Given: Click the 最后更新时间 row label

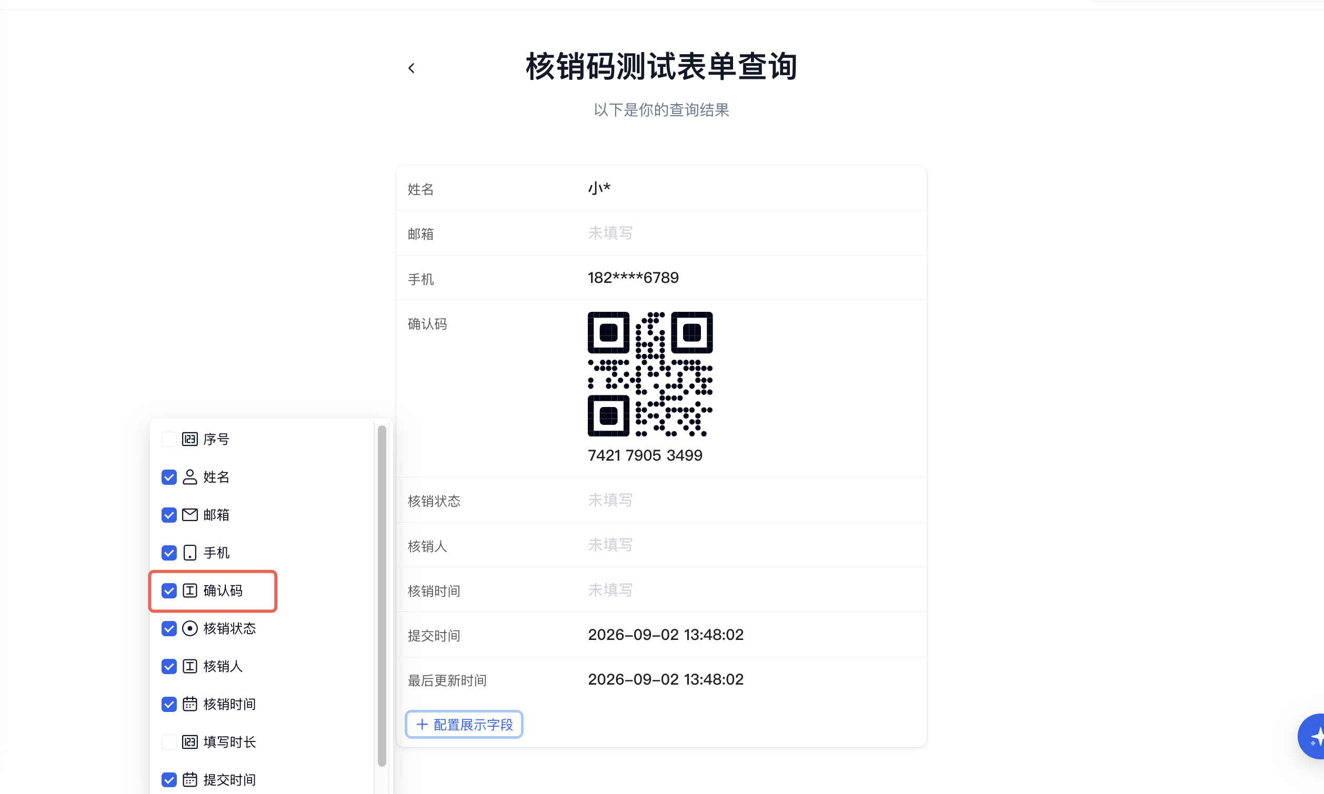Looking at the screenshot, I should pos(447,680).
